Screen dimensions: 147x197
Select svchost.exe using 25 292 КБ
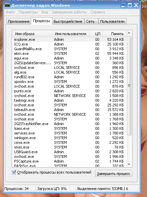[x=69, y=105]
